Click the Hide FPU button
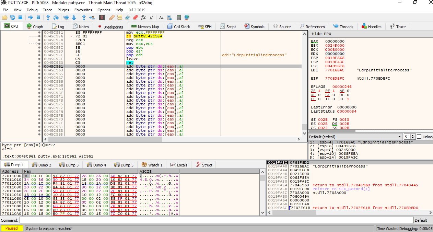Screen dimensions: 433x232 [321, 34]
